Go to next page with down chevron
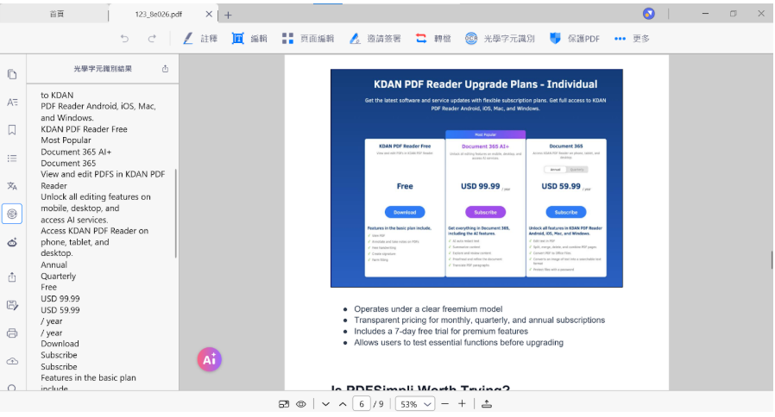The height and width of the screenshot is (417, 775). 325,404
